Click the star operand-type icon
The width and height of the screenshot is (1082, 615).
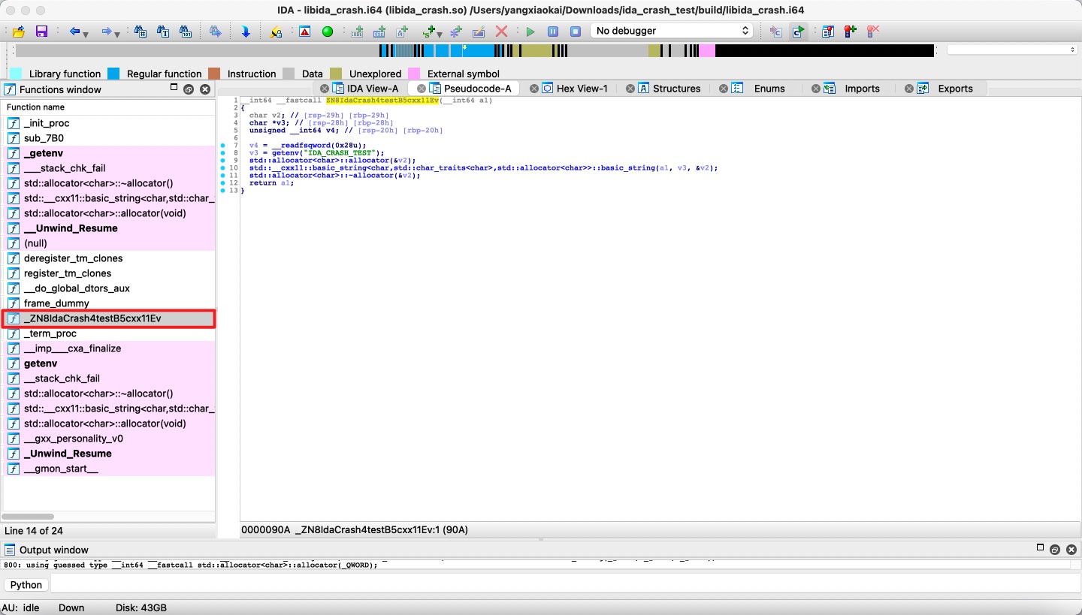[x=455, y=32]
